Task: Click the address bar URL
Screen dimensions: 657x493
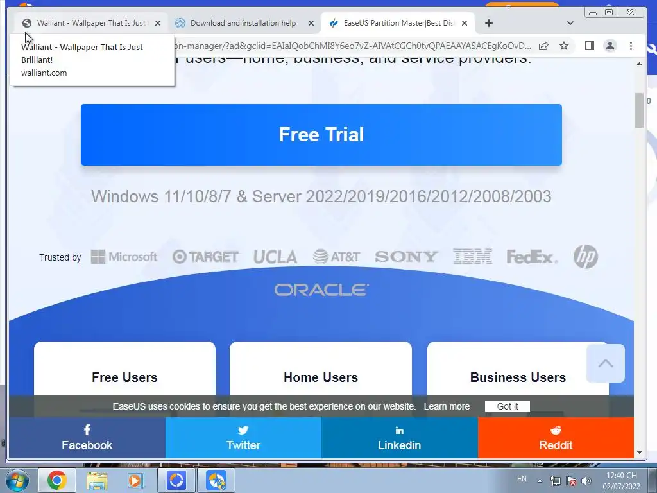Action: click(352, 46)
